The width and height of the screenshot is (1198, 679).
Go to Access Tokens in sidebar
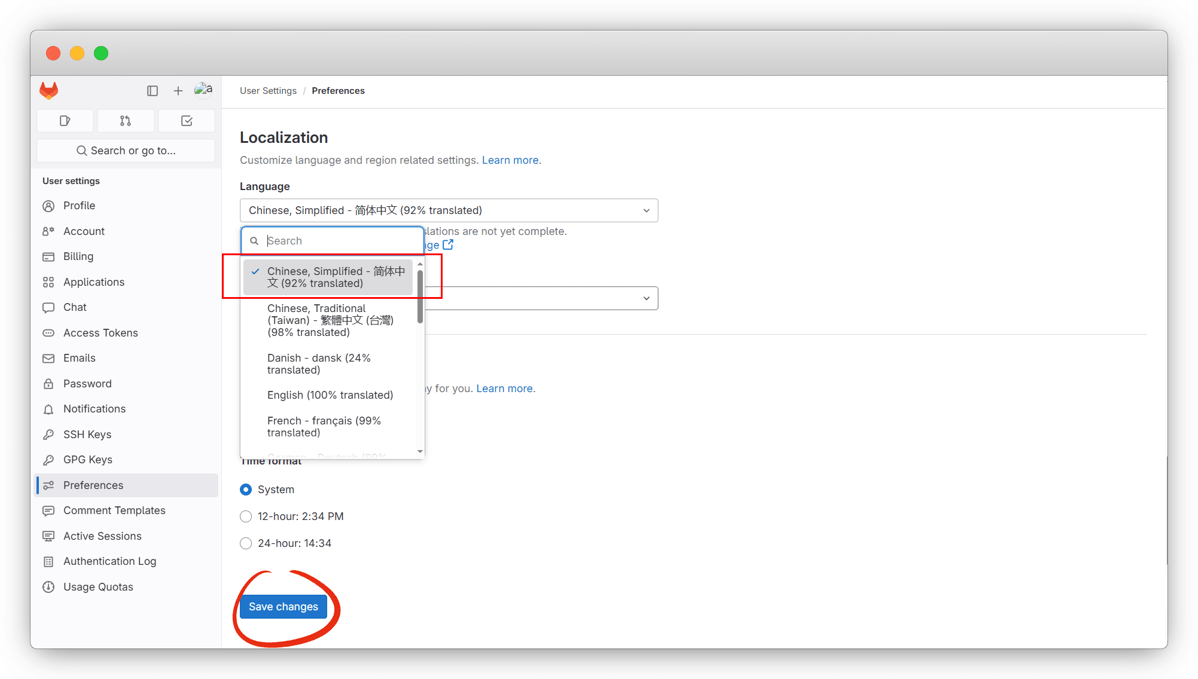(100, 333)
